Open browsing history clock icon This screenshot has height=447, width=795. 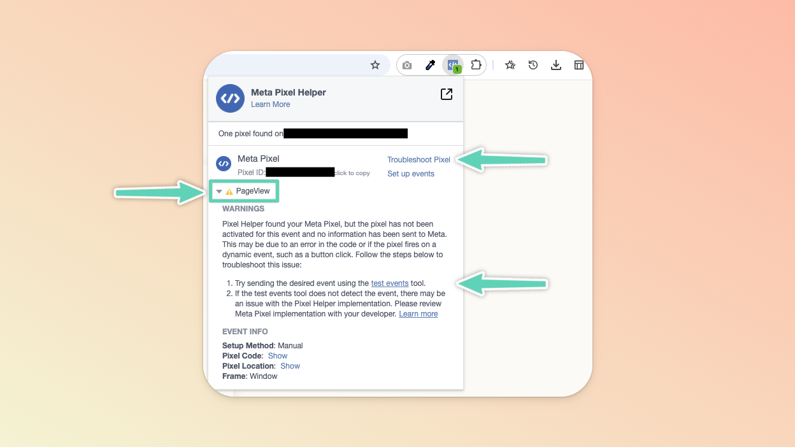[533, 65]
